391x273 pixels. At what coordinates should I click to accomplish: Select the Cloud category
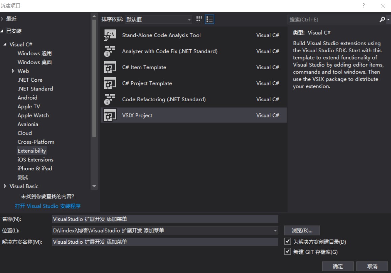[x=25, y=133]
